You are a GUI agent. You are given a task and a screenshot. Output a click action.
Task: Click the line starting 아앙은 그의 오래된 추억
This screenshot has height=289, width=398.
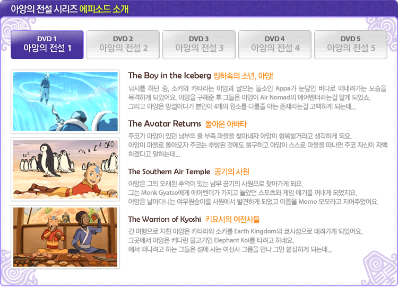pos(215,184)
